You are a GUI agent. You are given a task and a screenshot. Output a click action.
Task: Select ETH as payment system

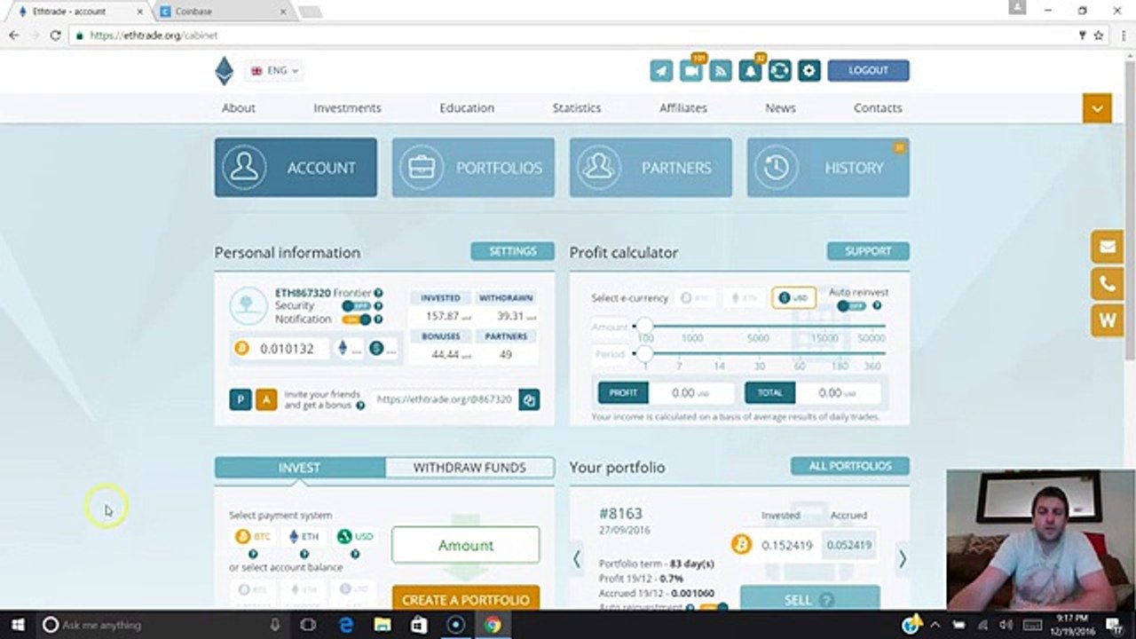point(304,536)
